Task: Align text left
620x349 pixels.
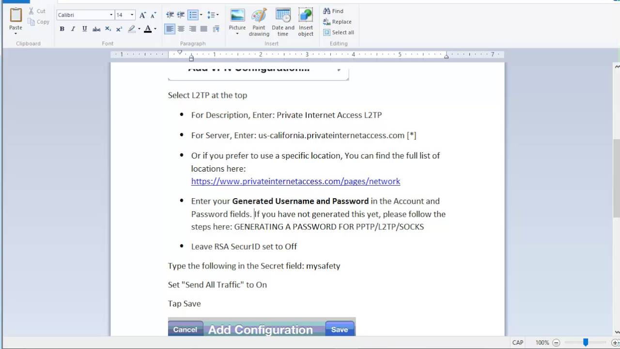Action: pyautogui.click(x=170, y=29)
